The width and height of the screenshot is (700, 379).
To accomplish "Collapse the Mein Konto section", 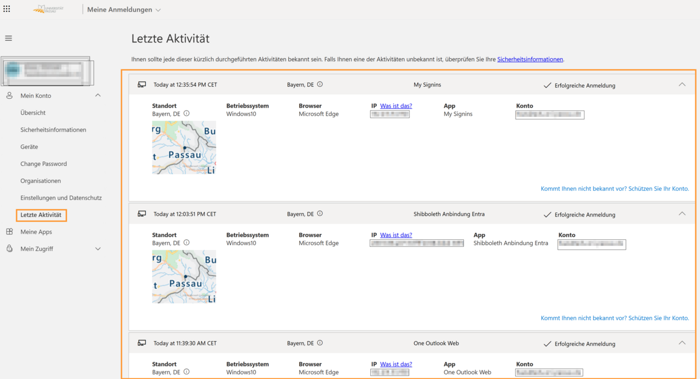I will (97, 95).
